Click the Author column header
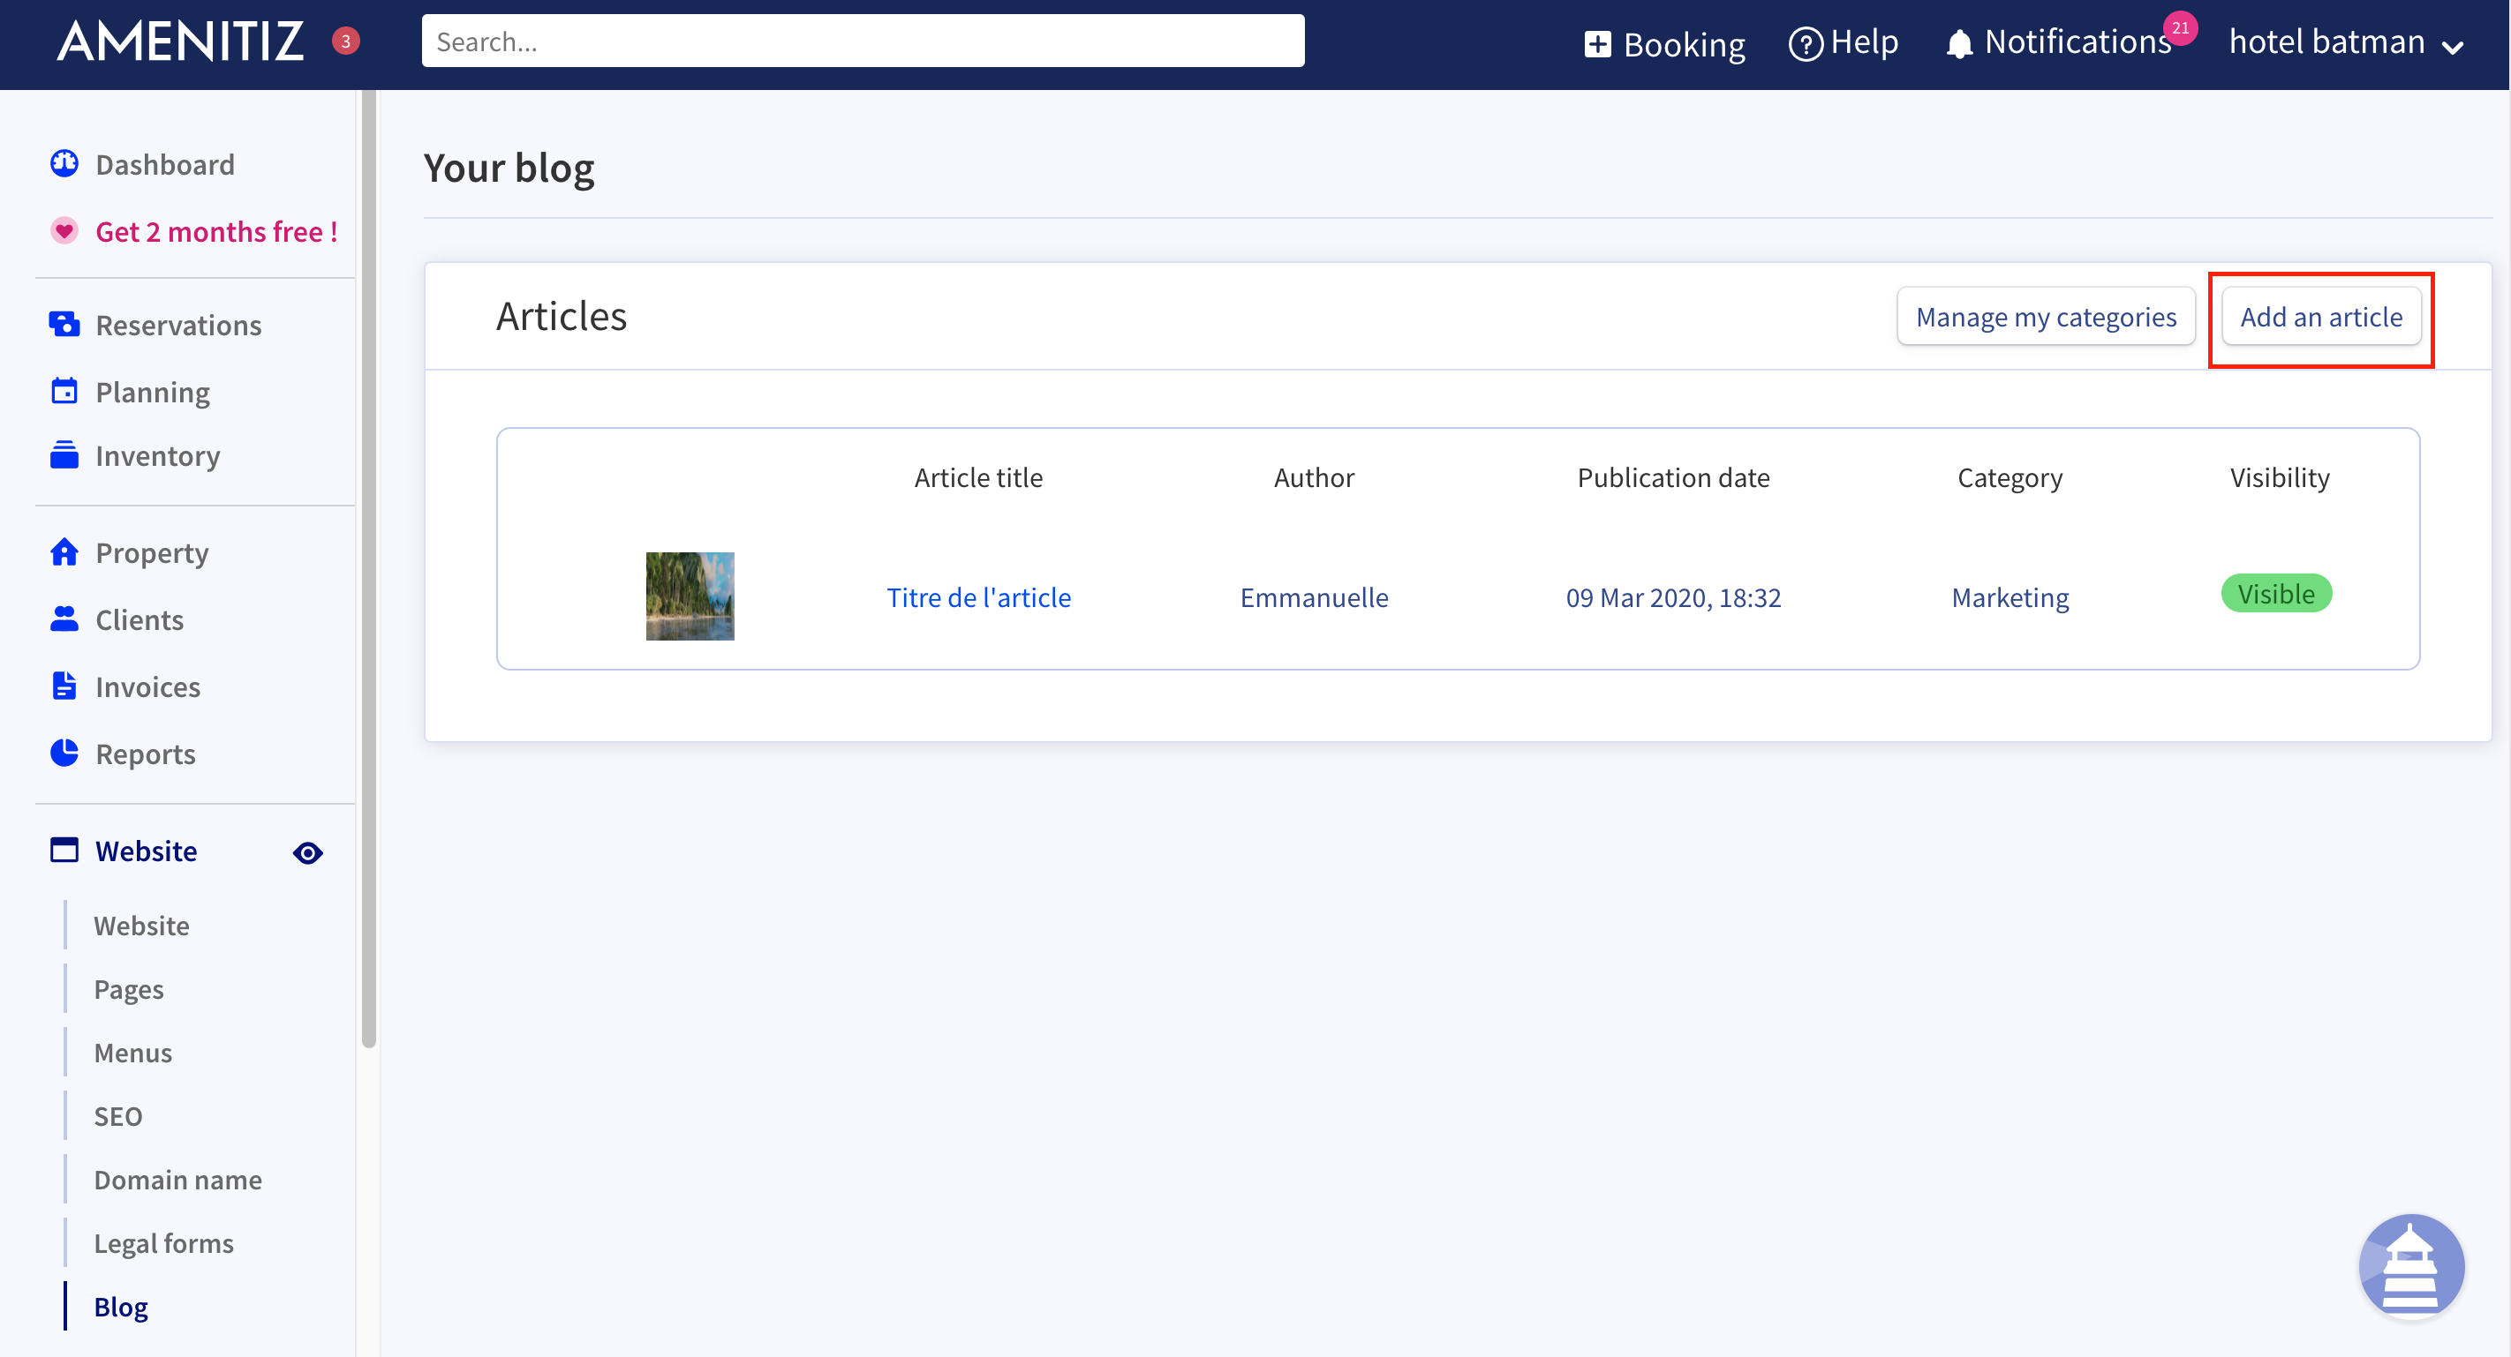 pyautogui.click(x=1313, y=477)
